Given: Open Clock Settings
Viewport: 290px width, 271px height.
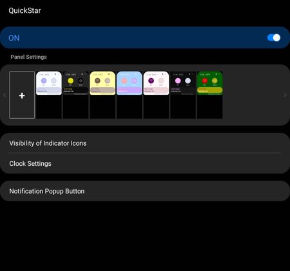Looking at the screenshot, I should pos(145,163).
